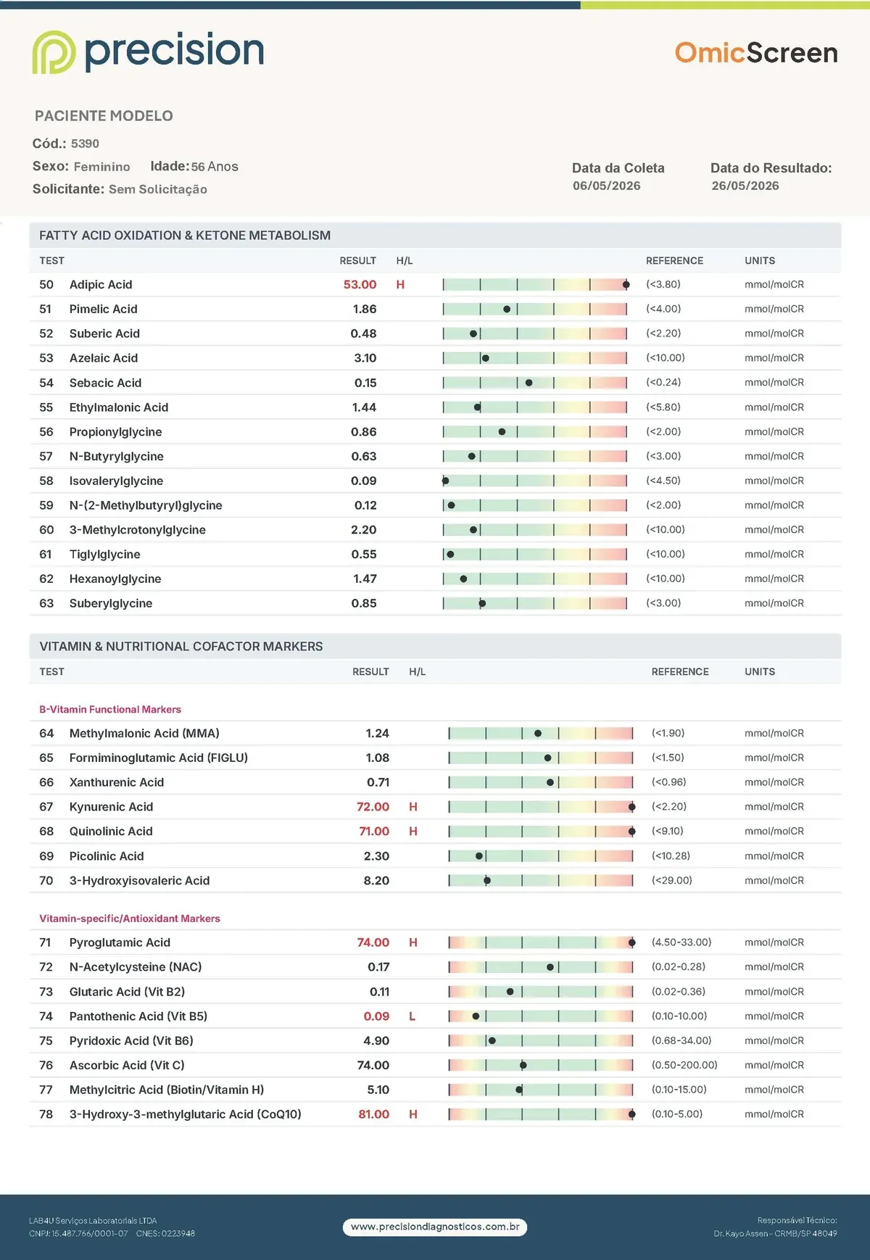This screenshot has height=1260, width=870.
Task: Select the test name 'Isovalerylglycine'
Action: tap(116, 481)
